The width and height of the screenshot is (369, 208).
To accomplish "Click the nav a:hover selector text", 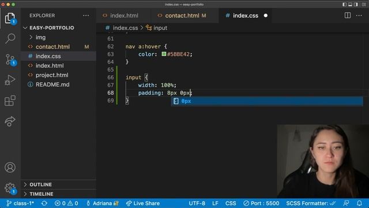I will pyautogui.click(x=143, y=46).
